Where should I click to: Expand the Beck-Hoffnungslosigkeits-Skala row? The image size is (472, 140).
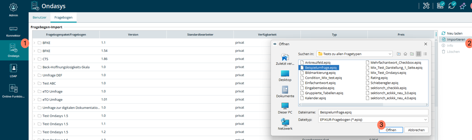pyautogui.click(x=34, y=67)
